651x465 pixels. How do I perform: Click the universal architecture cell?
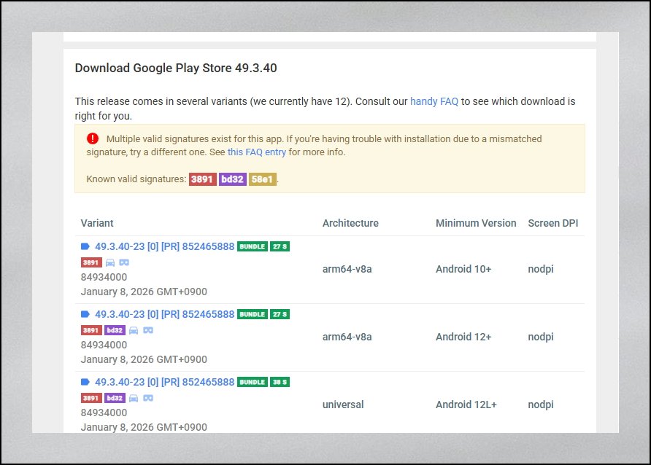point(343,405)
